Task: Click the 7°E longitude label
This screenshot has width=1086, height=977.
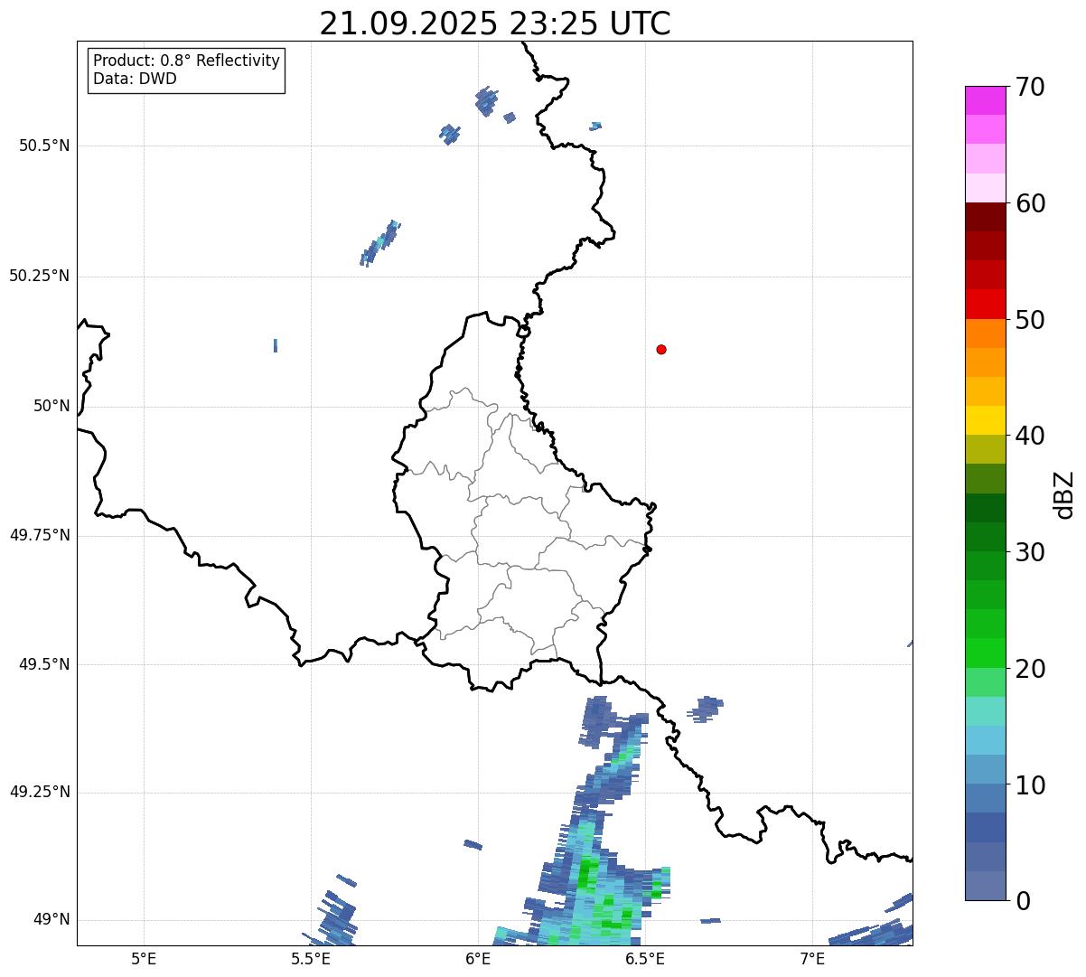Action: (812, 958)
